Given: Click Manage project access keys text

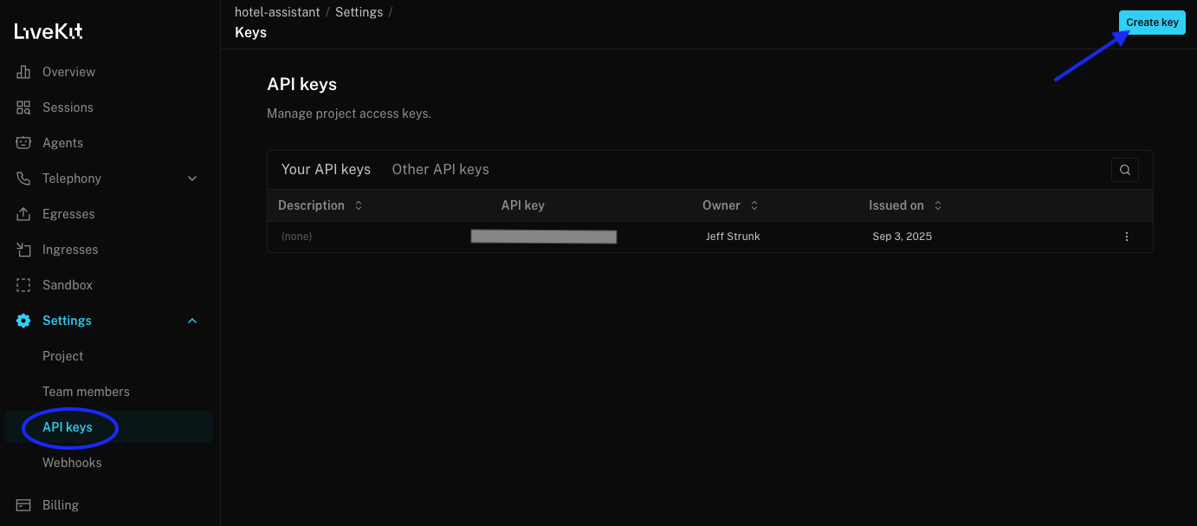Looking at the screenshot, I should tap(349, 114).
